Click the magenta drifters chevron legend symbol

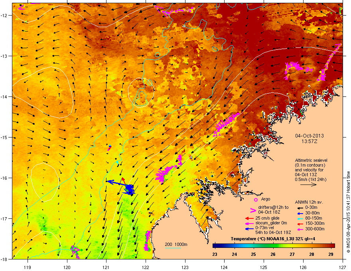[x=253, y=210]
